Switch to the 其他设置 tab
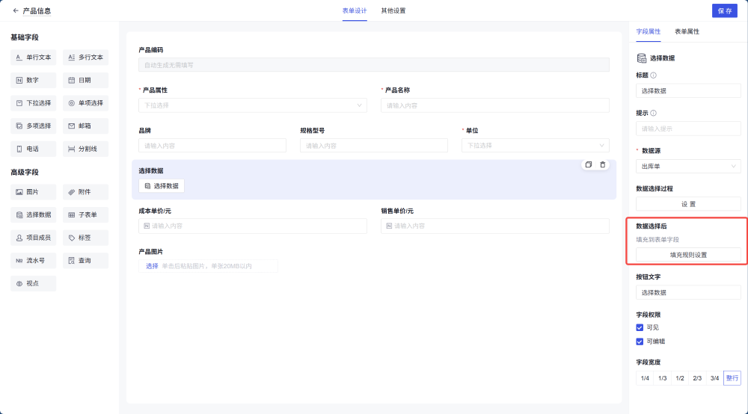The height and width of the screenshot is (414, 748). (x=393, y=10)
